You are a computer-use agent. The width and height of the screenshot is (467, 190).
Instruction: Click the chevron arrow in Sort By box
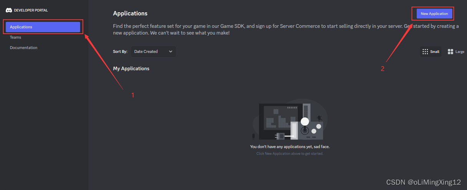coord(171,52)
